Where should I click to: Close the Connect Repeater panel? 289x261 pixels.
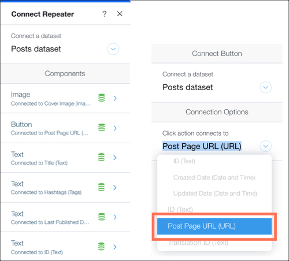click(120, 14)
